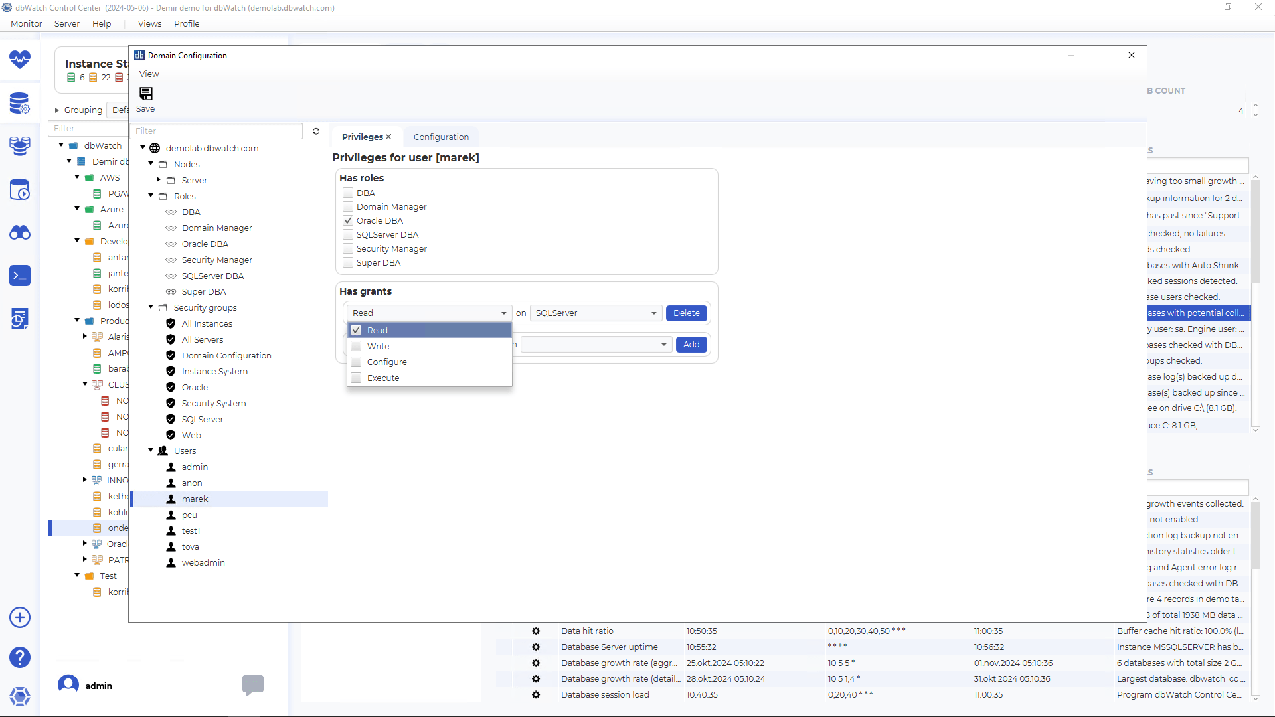Viewport: 1275px width, 717px height.
Task: Open the terminal console sidebar icon
Action: [20, 276]
